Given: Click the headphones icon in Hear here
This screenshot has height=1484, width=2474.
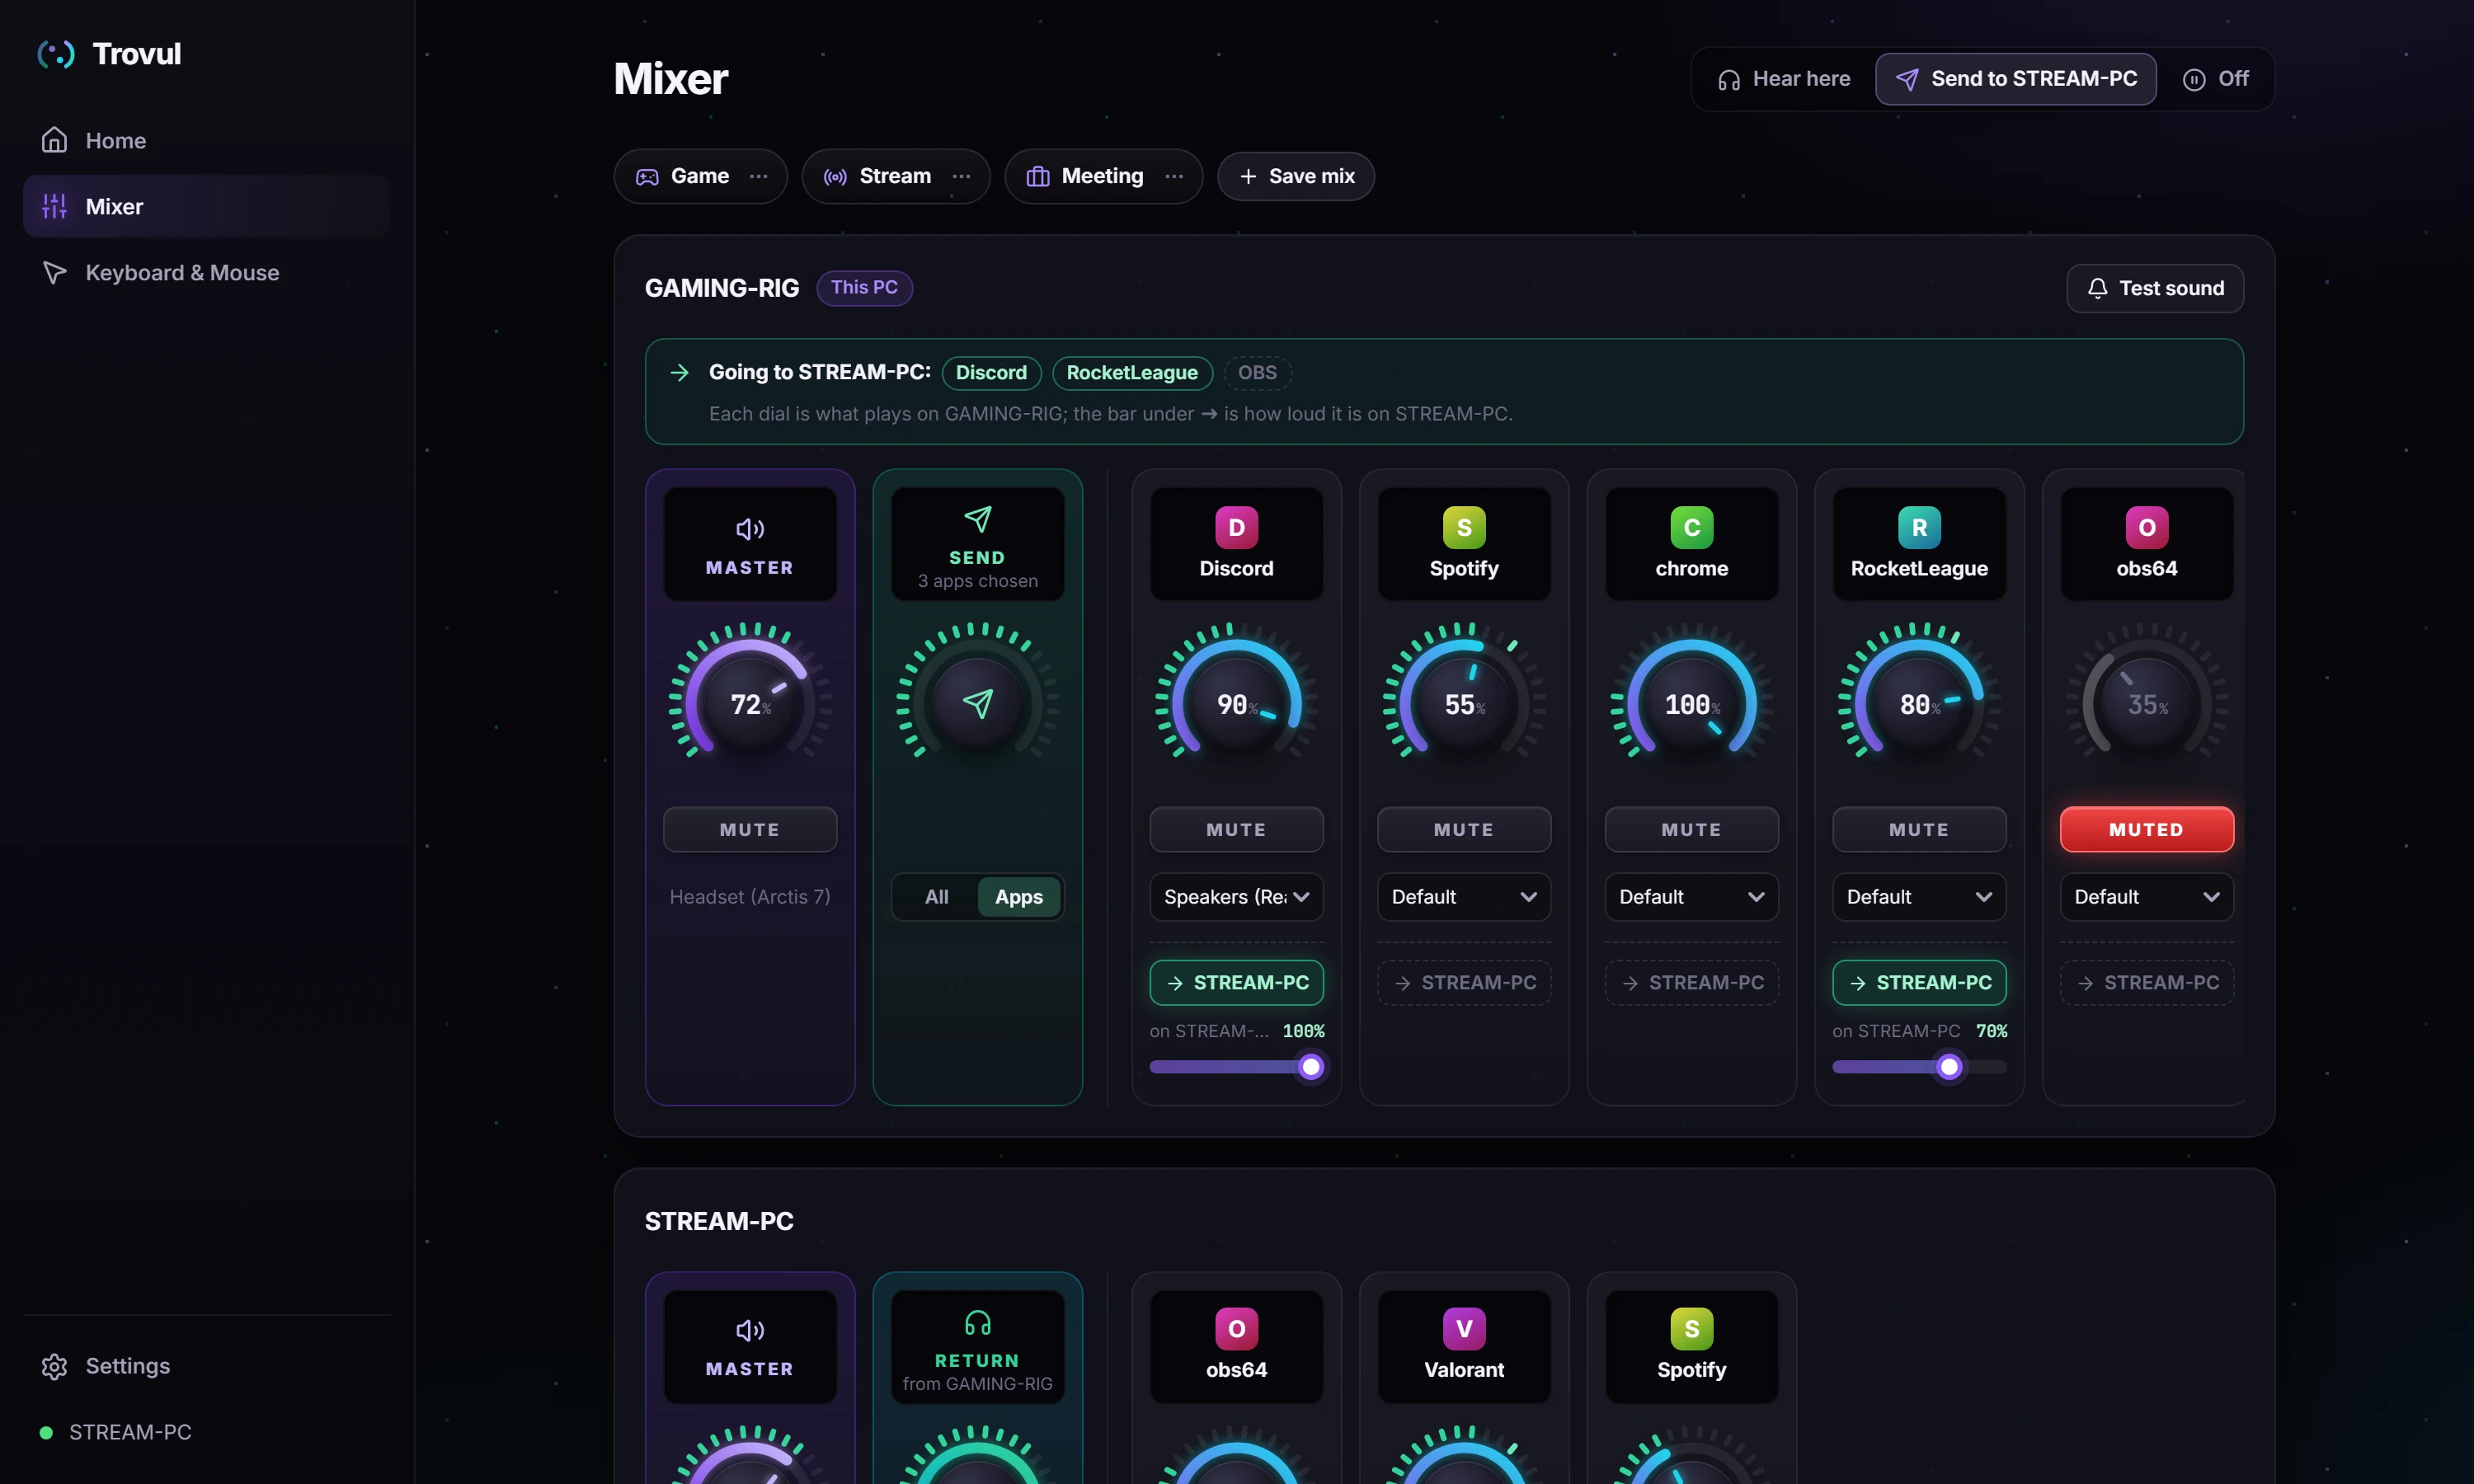Looking at the screenshot, I should pos(1729,79).
